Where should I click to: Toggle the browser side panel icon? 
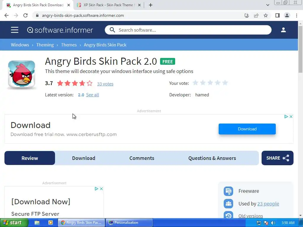278,15
